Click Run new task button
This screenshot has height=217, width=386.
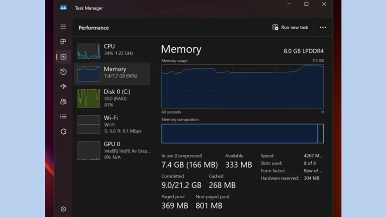coord(290,27)
